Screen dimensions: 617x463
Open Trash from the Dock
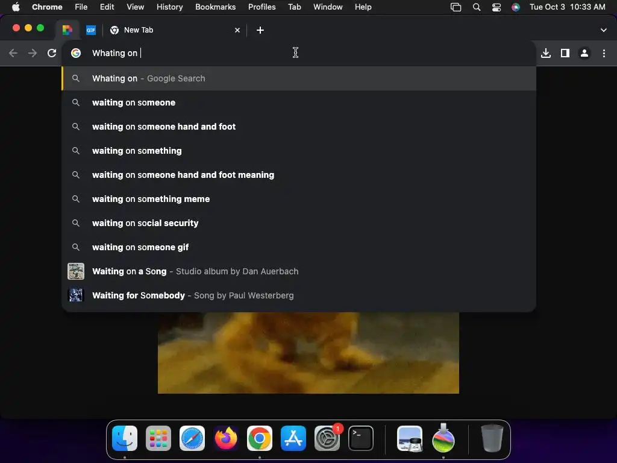pos(492,438)
